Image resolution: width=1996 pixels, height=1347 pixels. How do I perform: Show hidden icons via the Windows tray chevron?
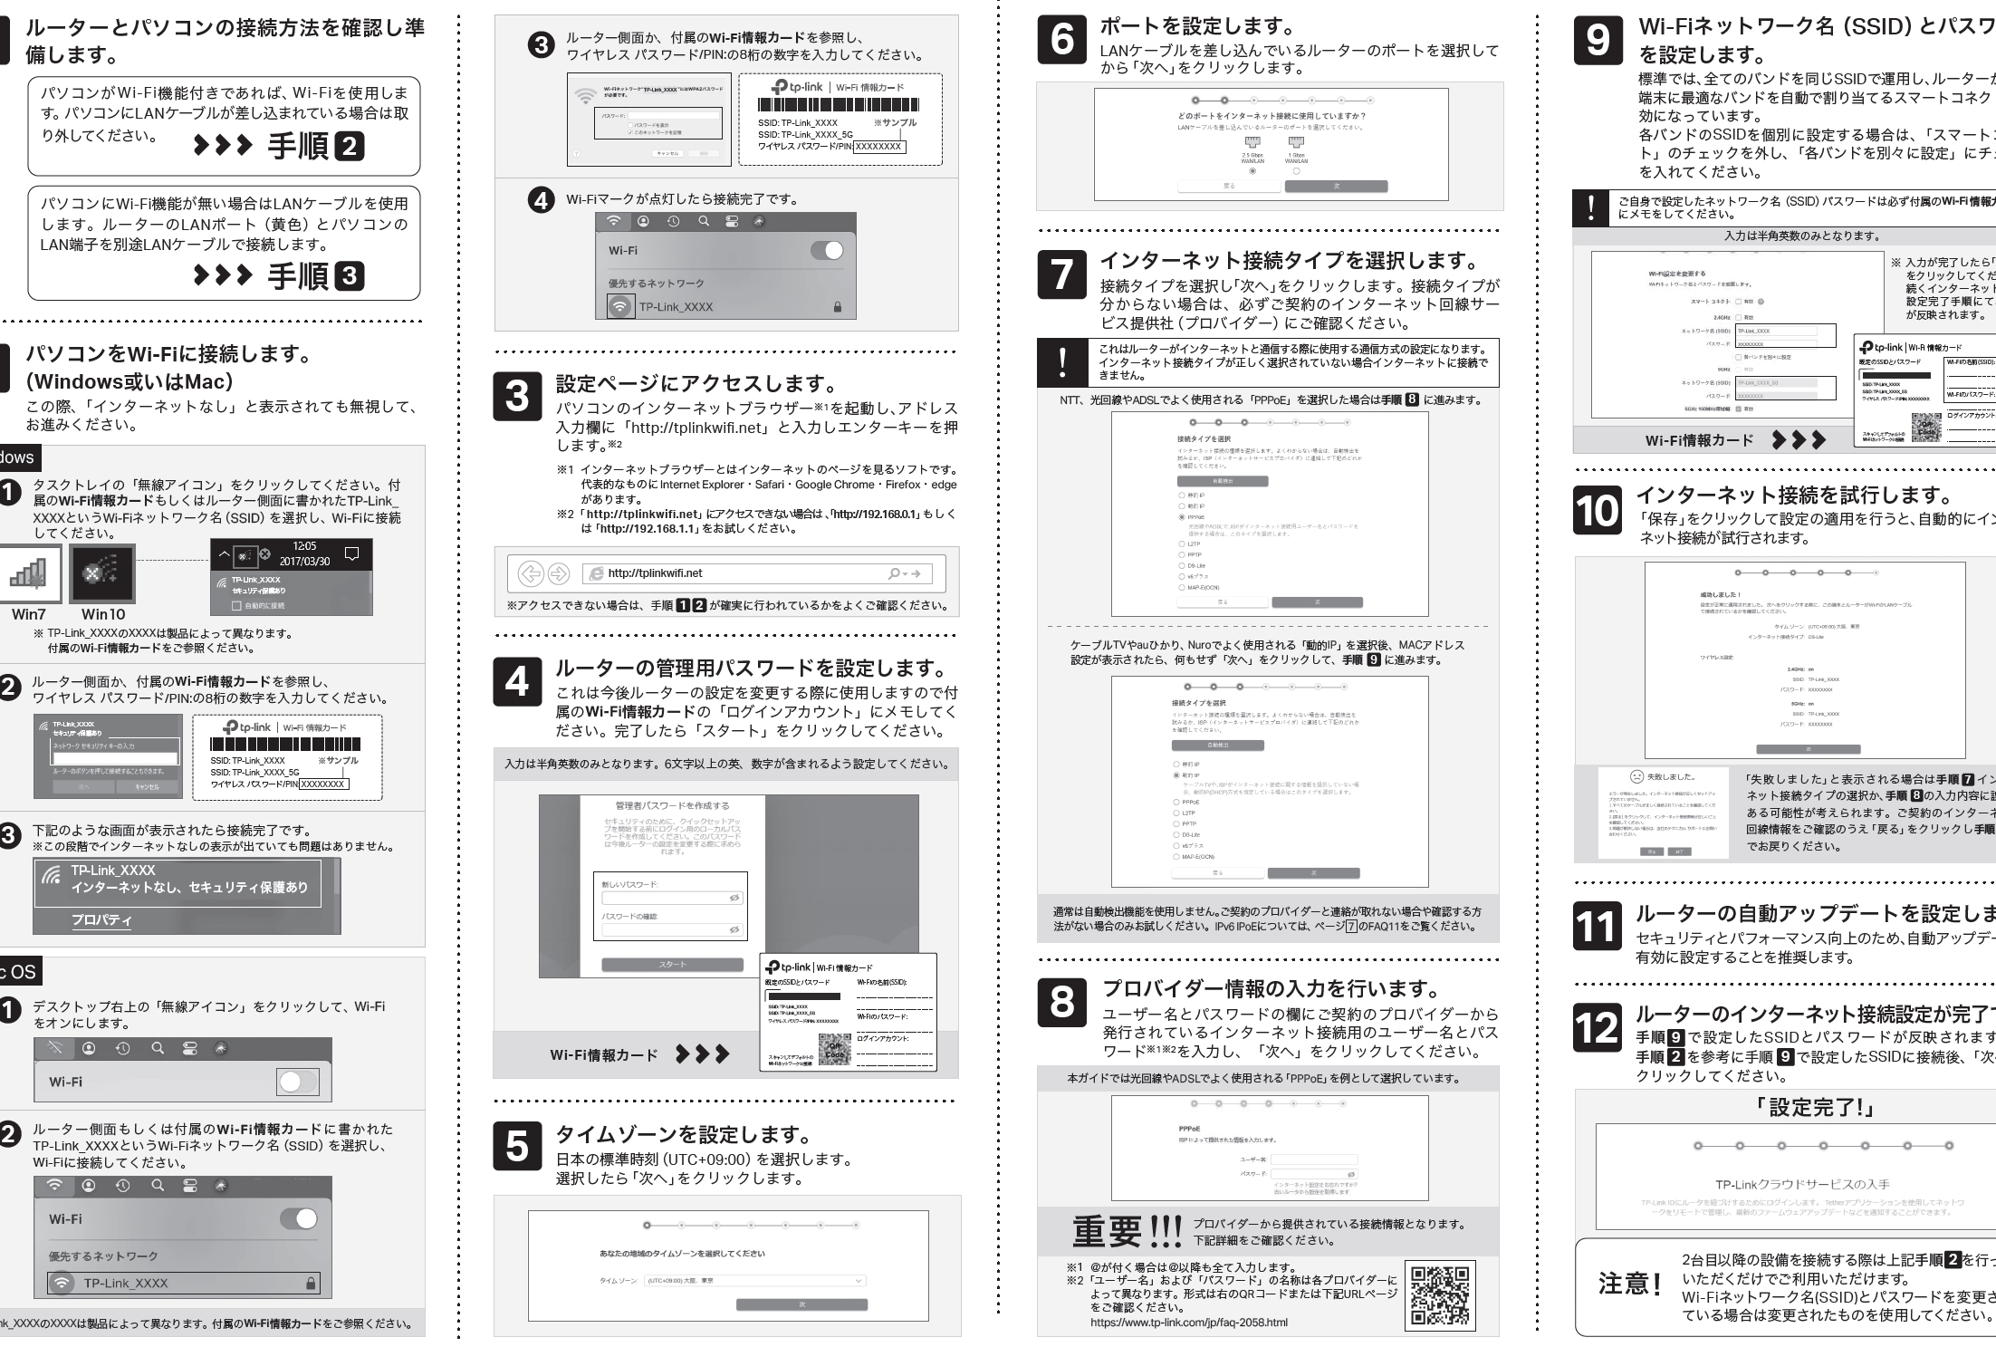[x=223, y=554]
